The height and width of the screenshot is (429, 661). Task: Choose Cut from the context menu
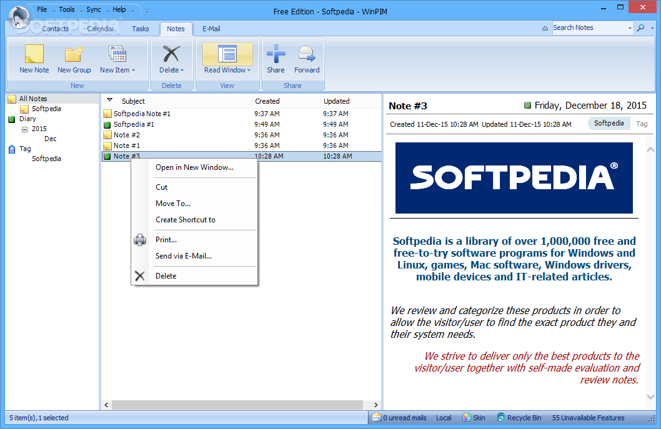[x=194, y=187]
